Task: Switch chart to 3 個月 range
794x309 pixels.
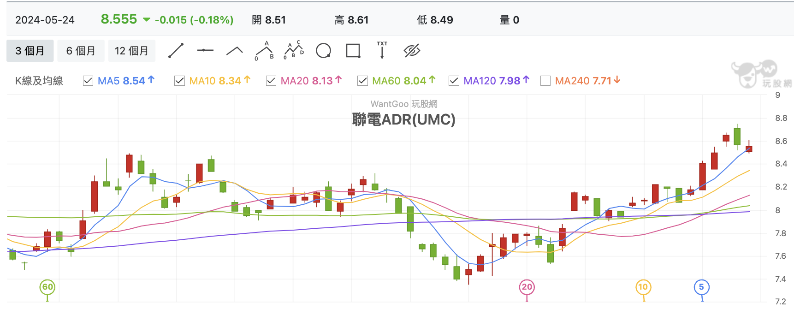Action: click(30, 51)
